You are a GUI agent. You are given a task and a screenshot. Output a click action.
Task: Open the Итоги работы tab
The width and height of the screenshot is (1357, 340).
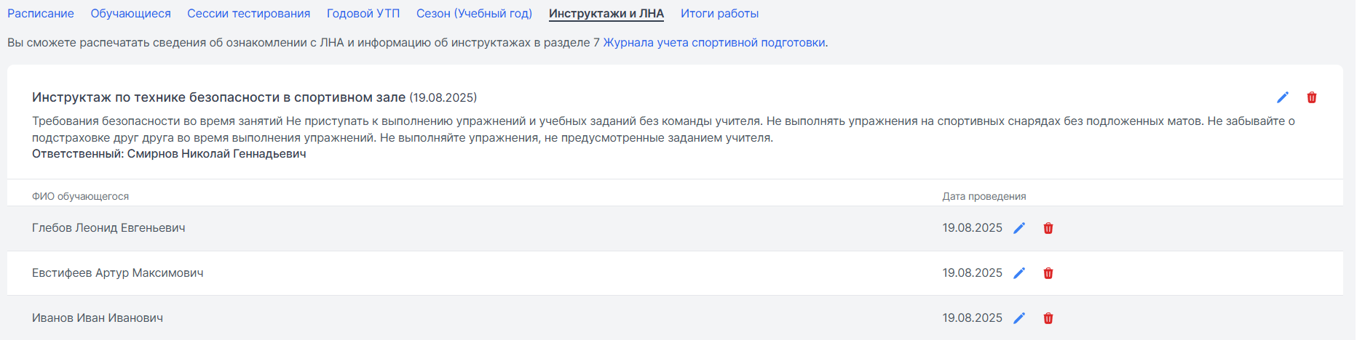[x=719, y=13]
